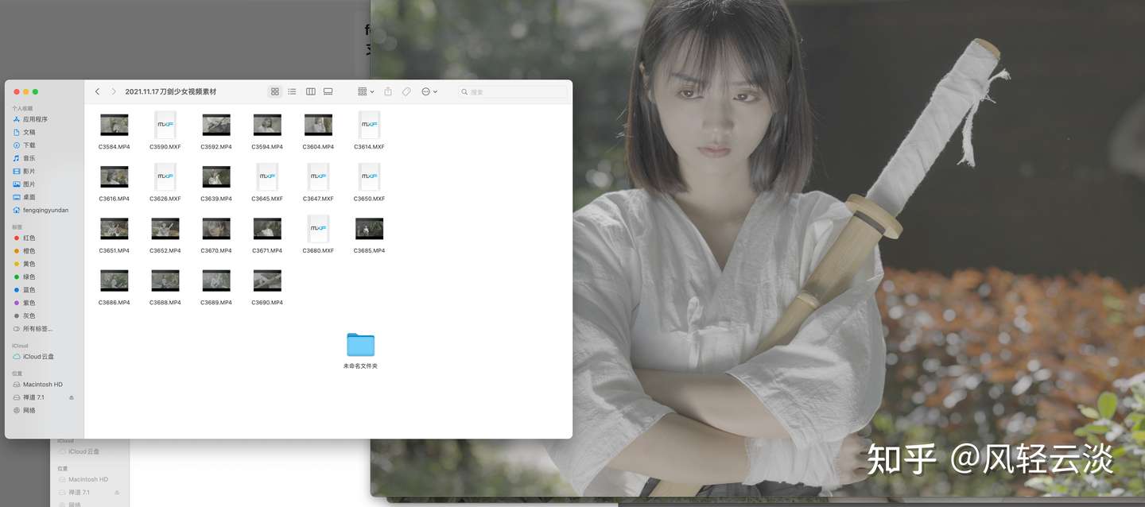The image size is (1145, 507).
Task: Click the folder title 2021.11.17刀剑少女视频素材
Action: 171,91
